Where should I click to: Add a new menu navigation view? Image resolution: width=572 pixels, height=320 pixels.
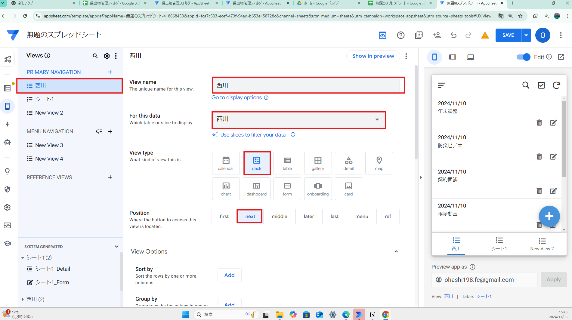[110, 131]
